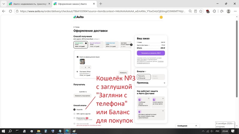Open File Explorer from the taskbar
Screen dimensions: 239x134
pos(39,131)
